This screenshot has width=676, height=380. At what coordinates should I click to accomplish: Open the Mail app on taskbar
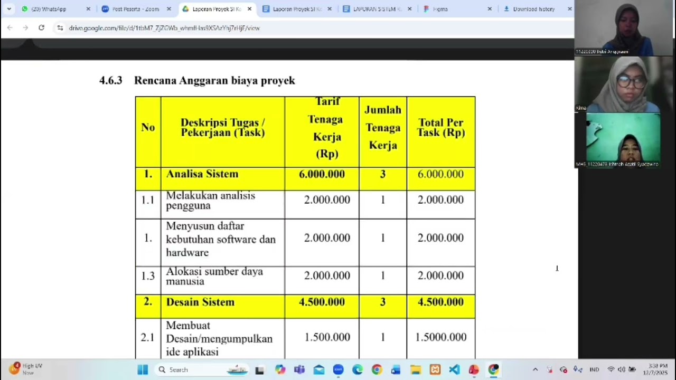coord(319,369)
